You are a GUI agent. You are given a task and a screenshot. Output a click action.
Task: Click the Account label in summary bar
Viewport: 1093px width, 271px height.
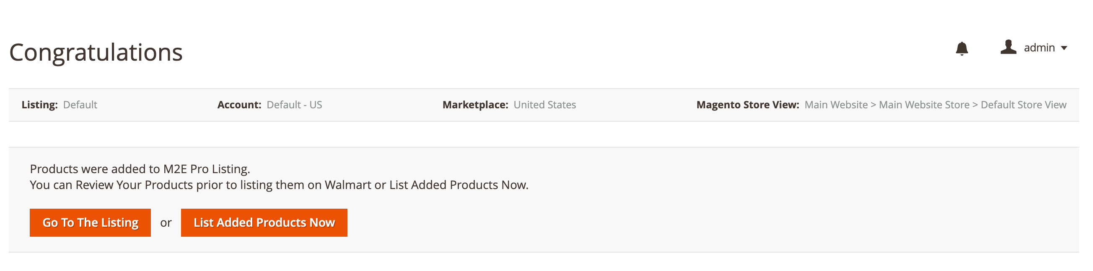click(x=239, y=105)
